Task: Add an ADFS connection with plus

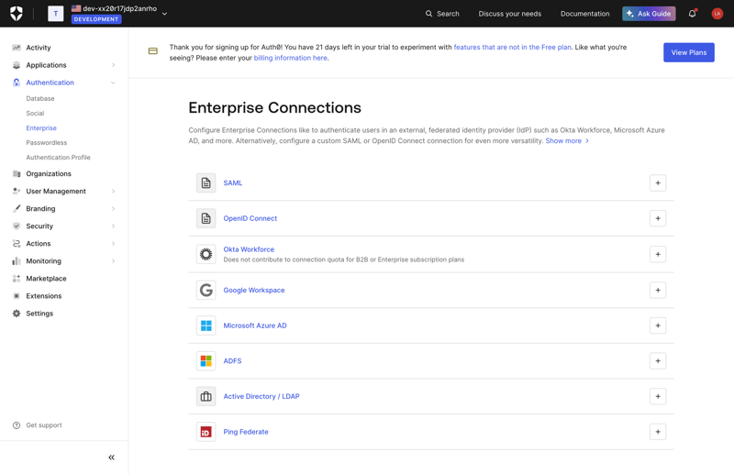Action: click(x=658, y=360)
